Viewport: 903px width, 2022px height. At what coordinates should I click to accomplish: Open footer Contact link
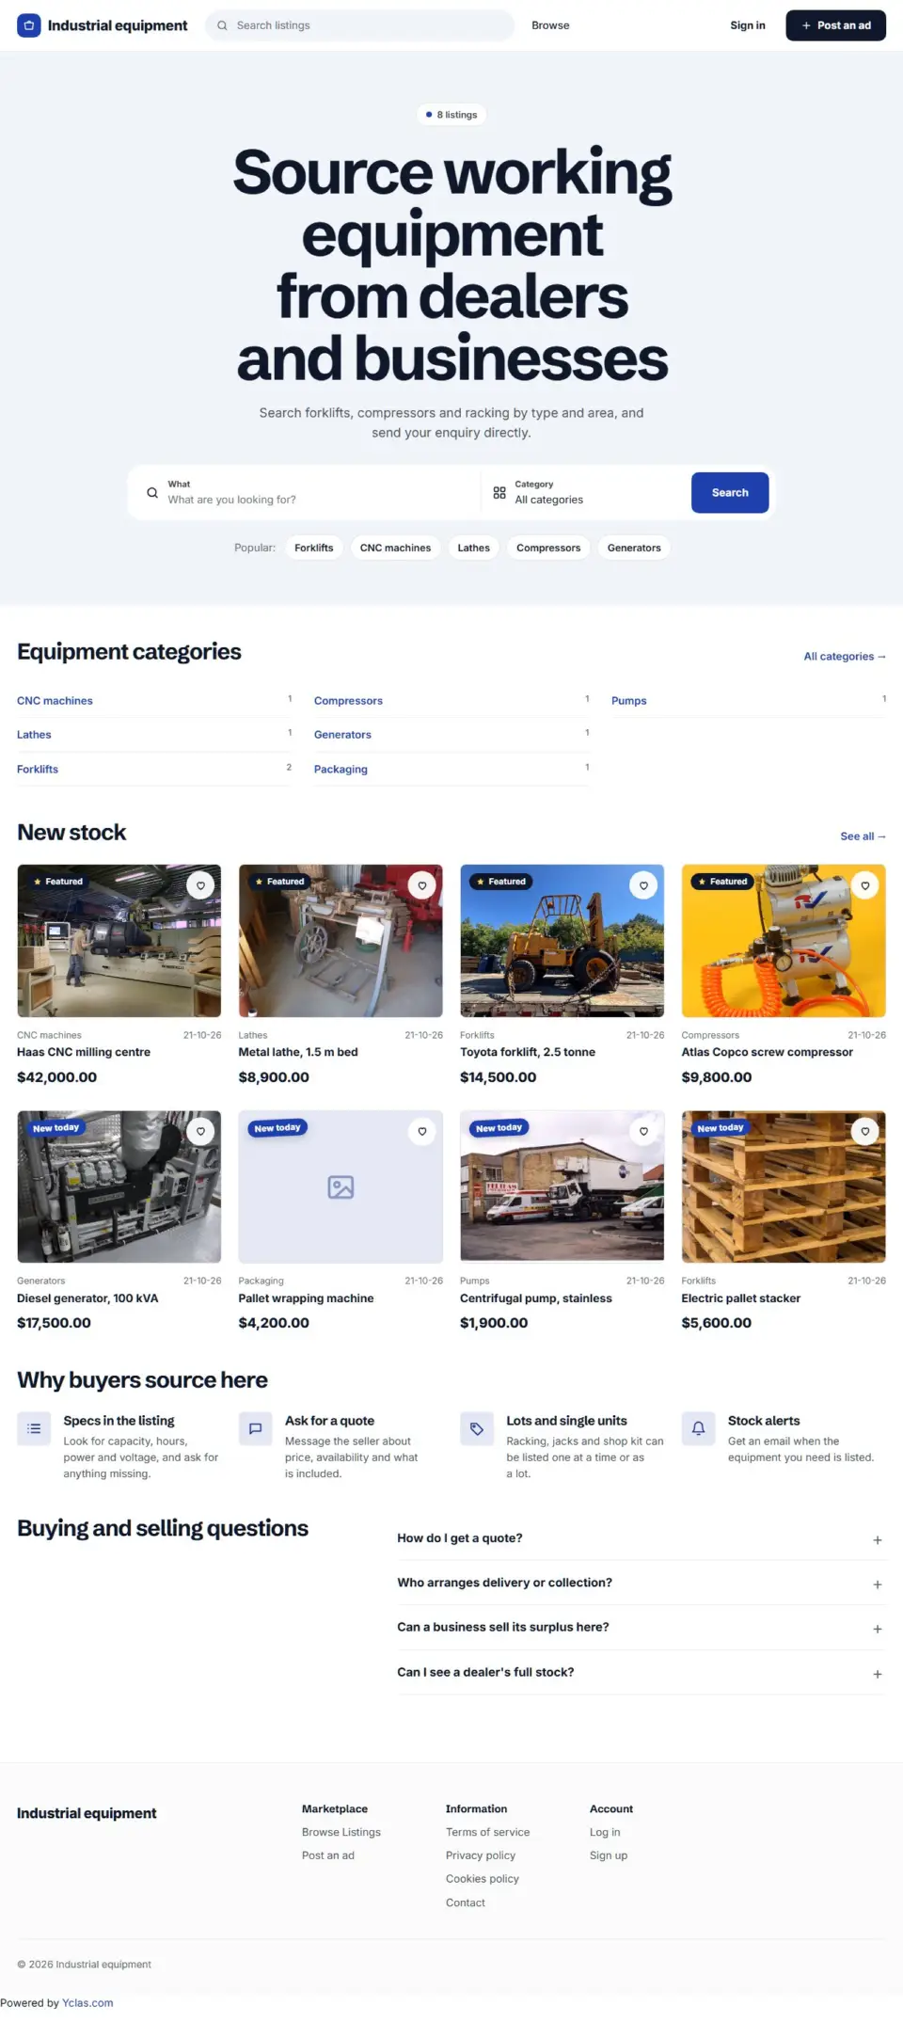(466, 1903)
